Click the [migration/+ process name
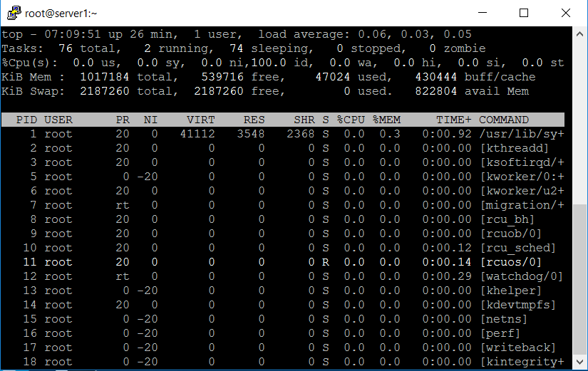588x371 pixels. pos(522,205)
